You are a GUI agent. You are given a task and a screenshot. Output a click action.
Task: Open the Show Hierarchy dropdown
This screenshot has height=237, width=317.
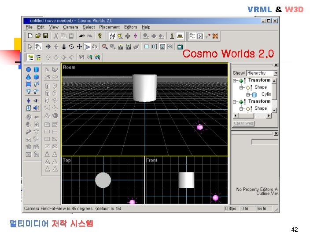click(x=276, y=73)
